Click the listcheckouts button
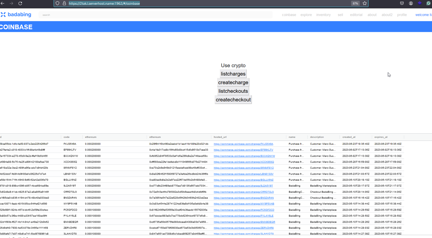 (x=233, y=91)
